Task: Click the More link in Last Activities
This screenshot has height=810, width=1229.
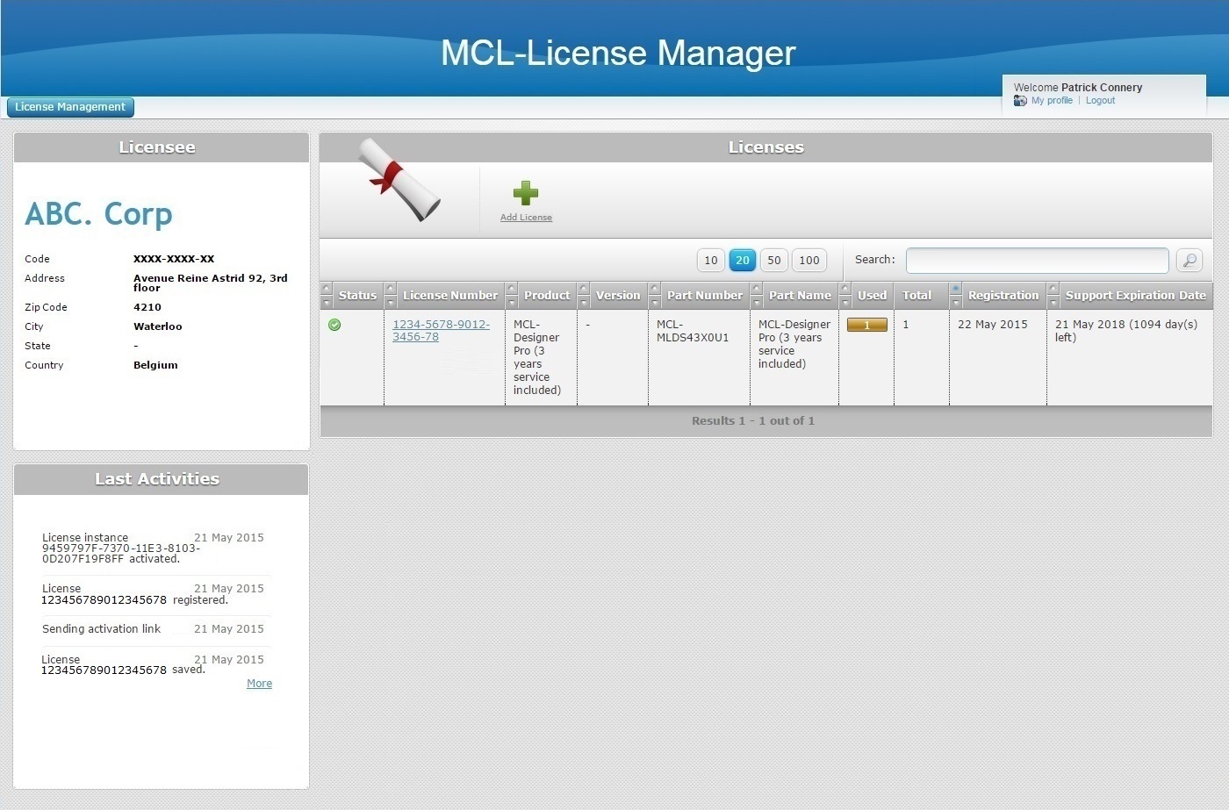Action: click(x=259, y=684)
